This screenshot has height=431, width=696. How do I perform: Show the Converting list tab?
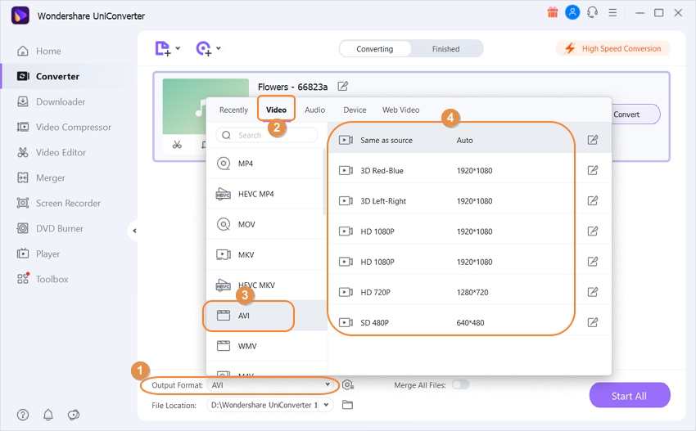[375, 49]
